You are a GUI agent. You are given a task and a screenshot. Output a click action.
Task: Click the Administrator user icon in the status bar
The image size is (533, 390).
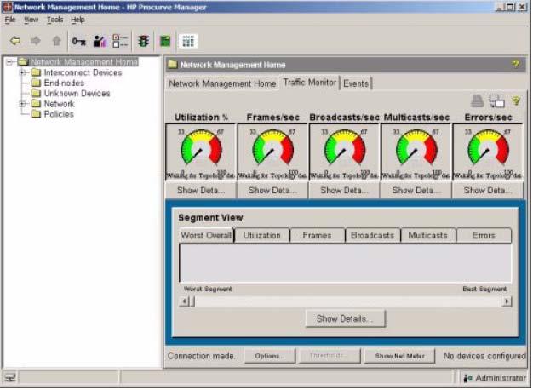(x=468, y=378)
